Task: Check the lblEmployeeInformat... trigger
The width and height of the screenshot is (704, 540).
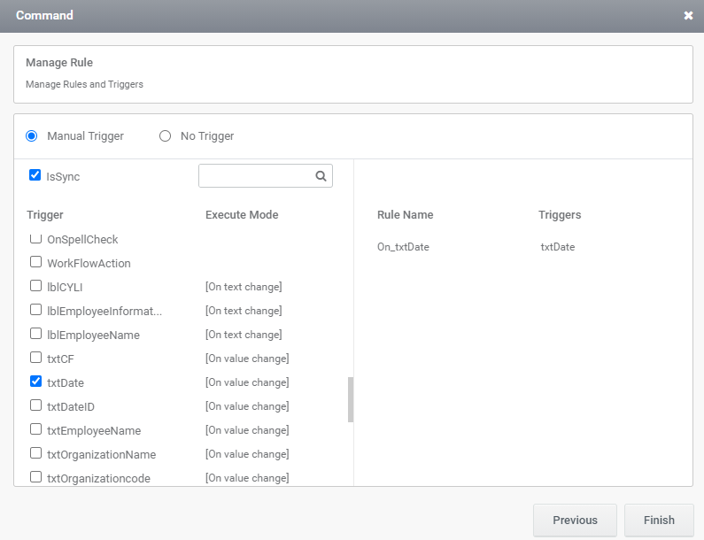Action: click(36, 310)
